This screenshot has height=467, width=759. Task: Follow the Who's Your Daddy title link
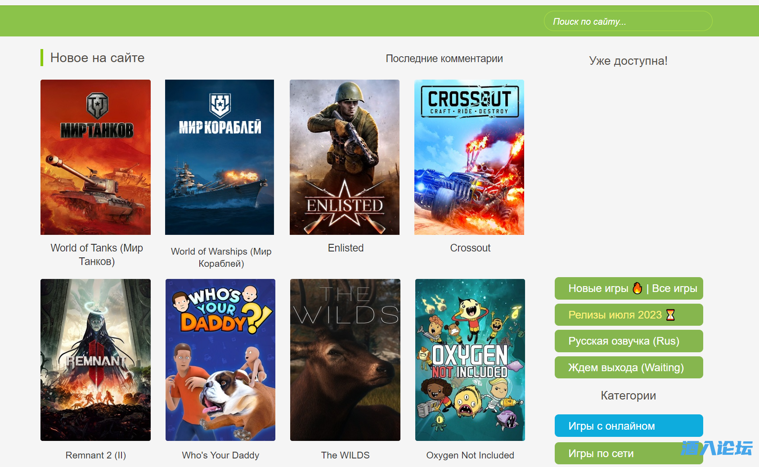point(220,455)
